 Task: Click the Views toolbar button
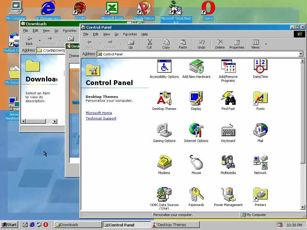255,44
